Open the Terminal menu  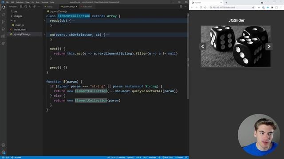point(45,2)
